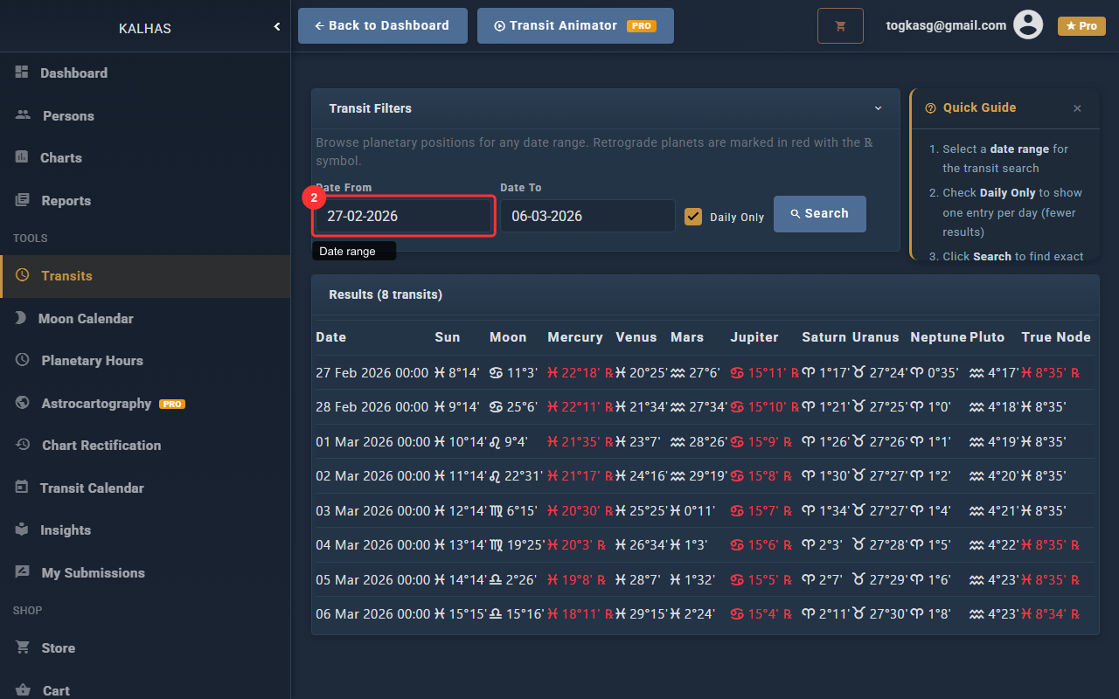Click the Dashboard grid icon in sidebar
Viewport: 1119px width, 699px height.
pyautogui.click(x=22, y=73)
